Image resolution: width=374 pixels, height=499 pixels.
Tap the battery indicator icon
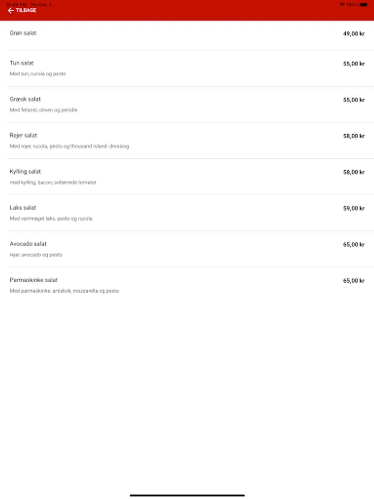pyautogui.click(x=363, y=4)
